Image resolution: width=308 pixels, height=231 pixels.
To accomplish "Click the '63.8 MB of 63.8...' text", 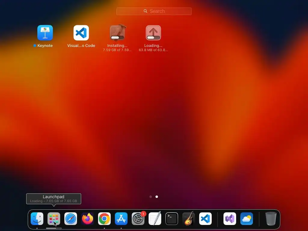I will (x=153, y=50).
